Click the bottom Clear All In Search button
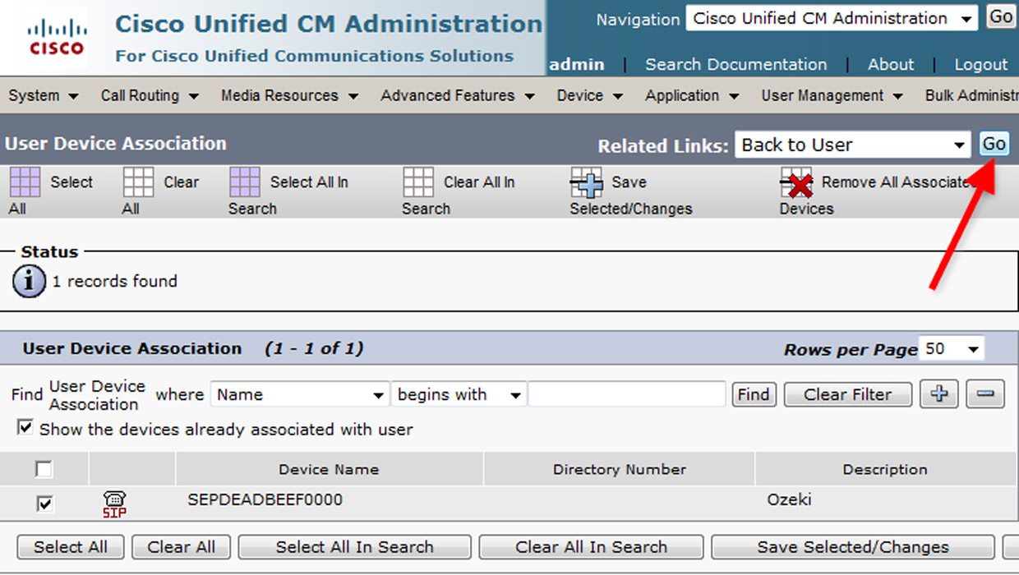The height and width of the screenshot is (575, 1019). 591,547
